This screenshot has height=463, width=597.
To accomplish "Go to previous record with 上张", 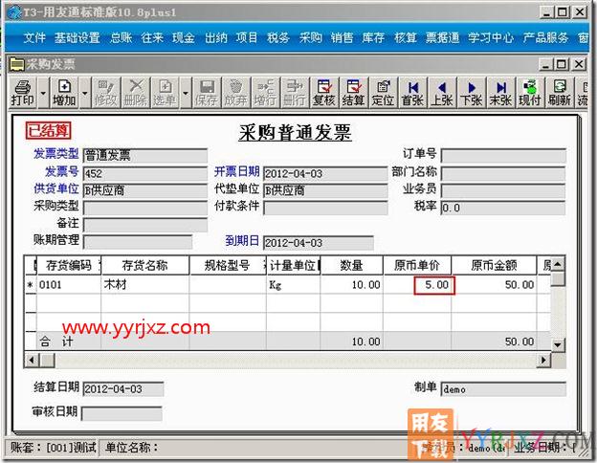I will point(442,93).
